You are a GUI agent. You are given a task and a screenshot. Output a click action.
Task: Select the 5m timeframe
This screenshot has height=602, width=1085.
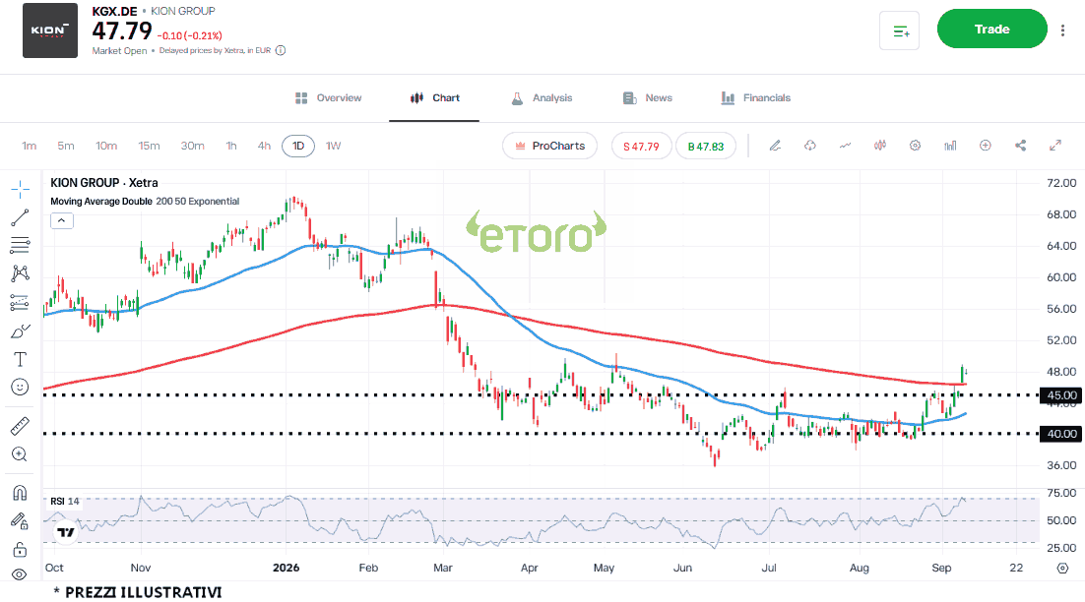tap(66, 146)
